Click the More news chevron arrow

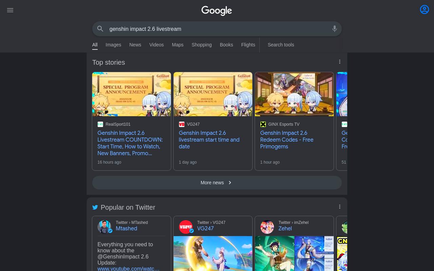(230, 183)
